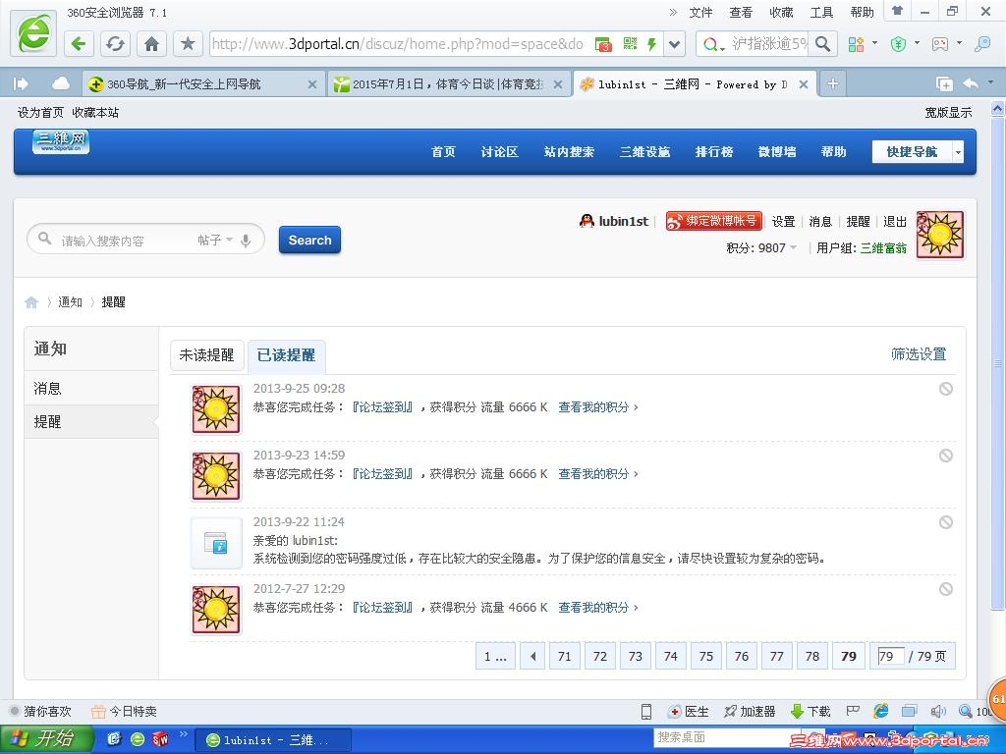Open the 工具 menu

click(x=821, y=12)
